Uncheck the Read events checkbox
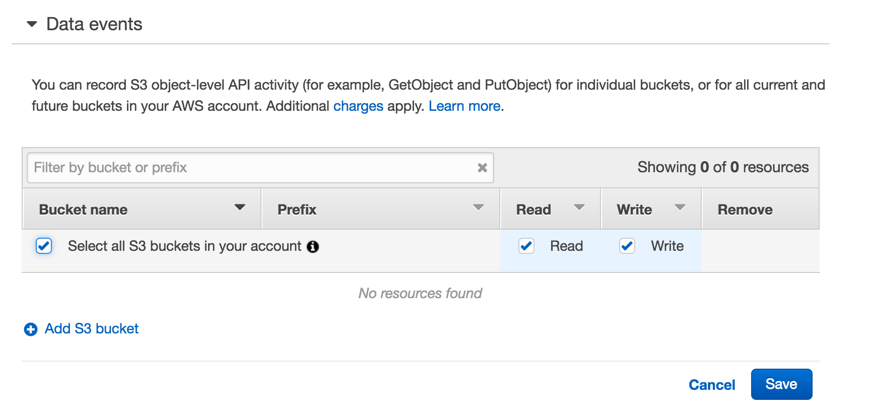Image resolution: width=869 pixels, height=415 pixels. click(526, 246)
